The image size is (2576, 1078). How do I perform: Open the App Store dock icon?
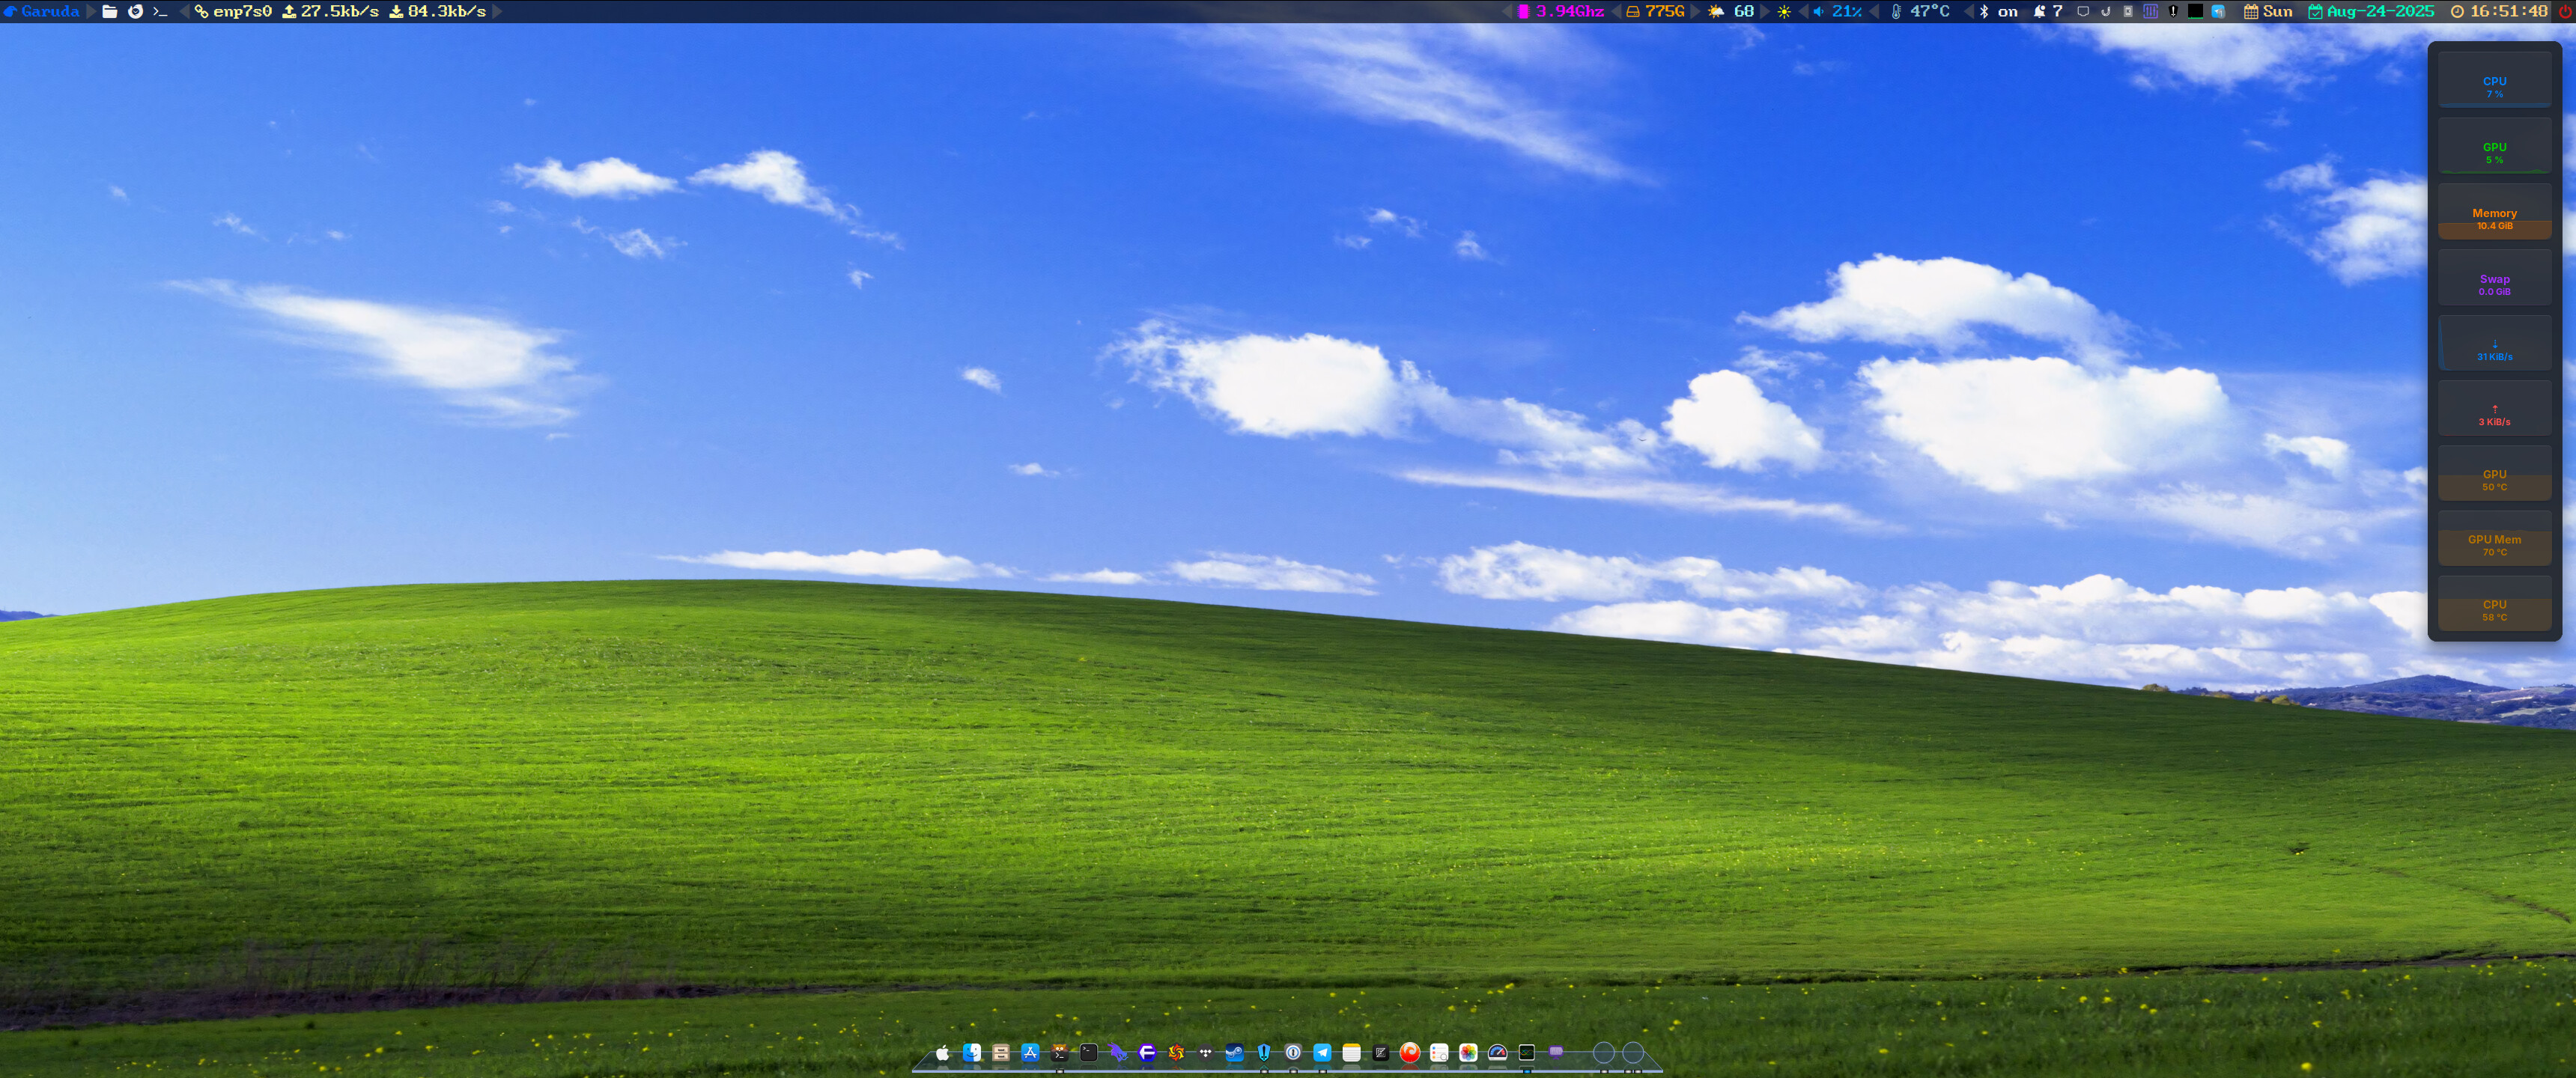1030,1052
